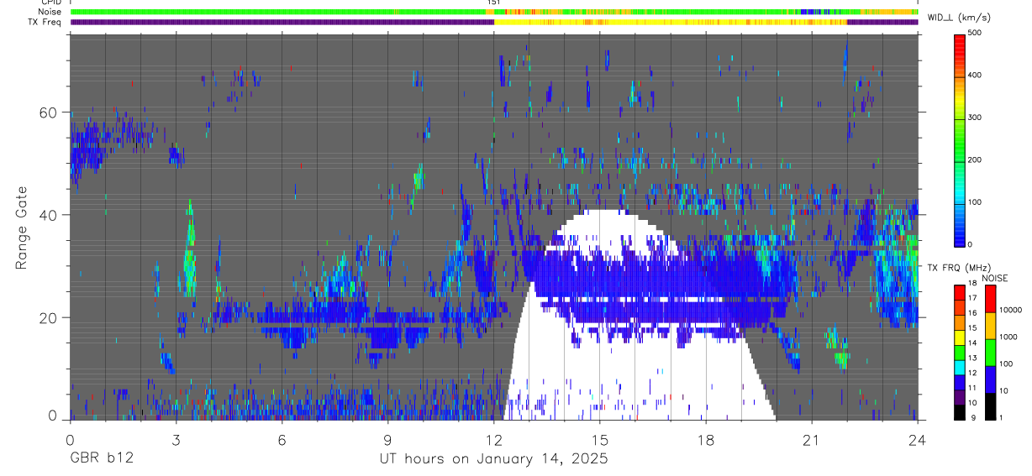
Task: Click the 10000 tick on the noise legend
Action: [1012, 310]
